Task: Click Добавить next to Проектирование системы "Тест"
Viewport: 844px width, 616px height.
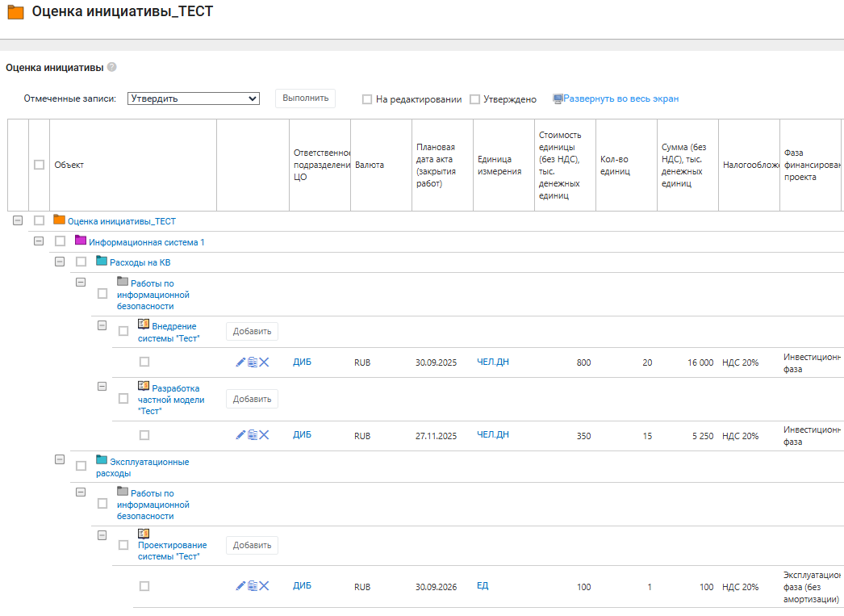Action: pyautogui.click(x=252, y=545)
